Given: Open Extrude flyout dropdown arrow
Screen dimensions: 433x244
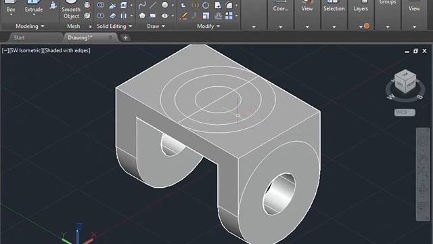Looking at the screenshot, I should click(34, 15).
